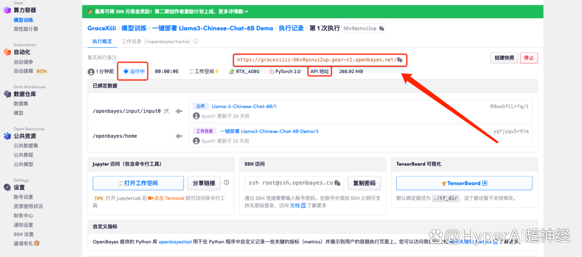Click 打开工作空间 button
This screenshot has width=582, height=257.
[138, 183]
